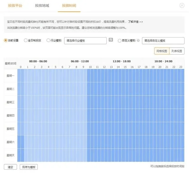Switch to the 投放平台 tab
The image size is (189, 178).
(15, 6)
